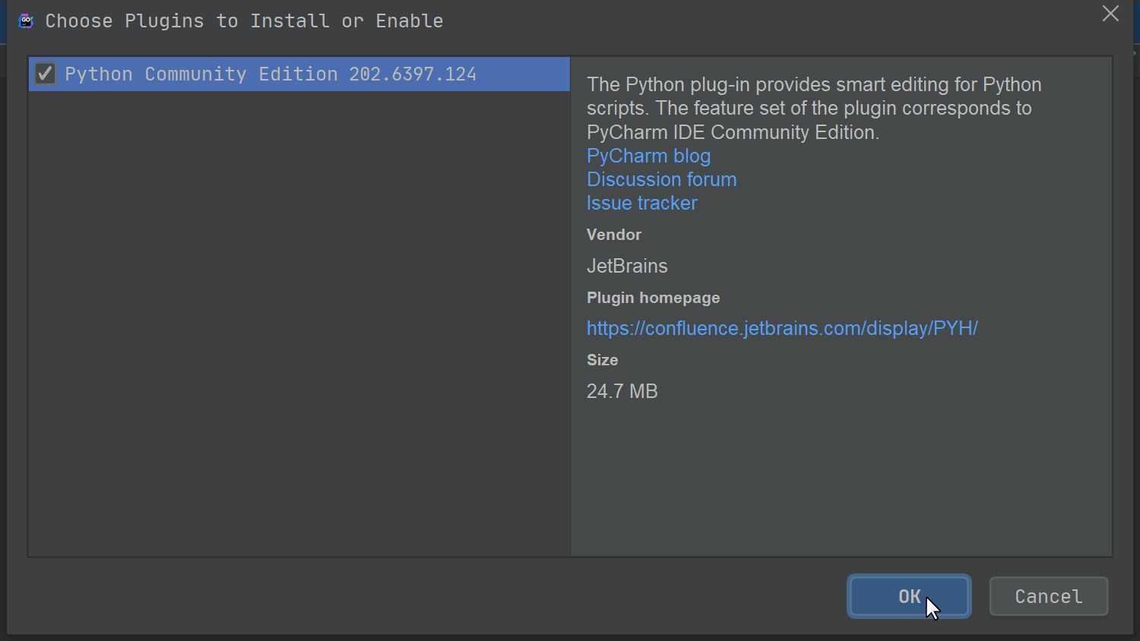Click the Vendor heading
The image size is (1140, 641).
614,235
